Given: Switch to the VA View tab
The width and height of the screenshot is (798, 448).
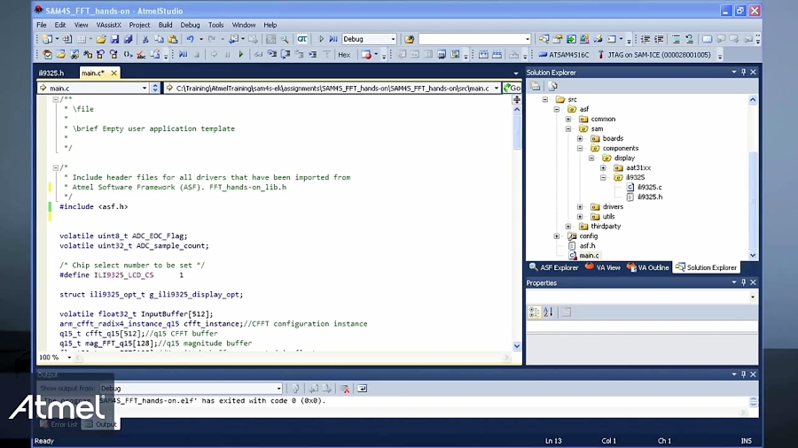Looking at the screenshot, I should pyautogui.click(x=603, y=267).
